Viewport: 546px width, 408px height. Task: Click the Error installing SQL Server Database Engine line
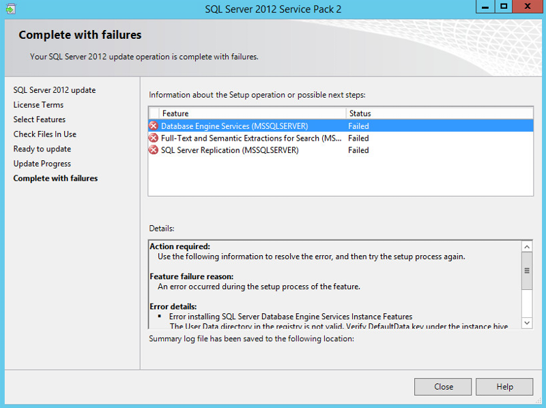(x=291, y=317)
